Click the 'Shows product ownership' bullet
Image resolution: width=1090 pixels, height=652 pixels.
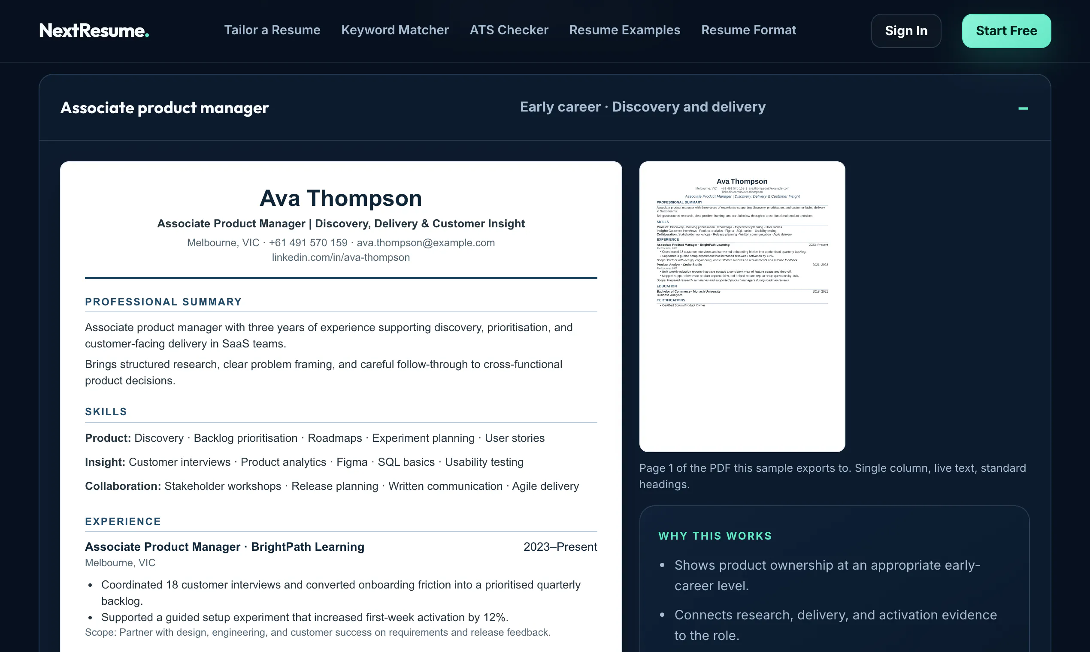coord(827,576)
